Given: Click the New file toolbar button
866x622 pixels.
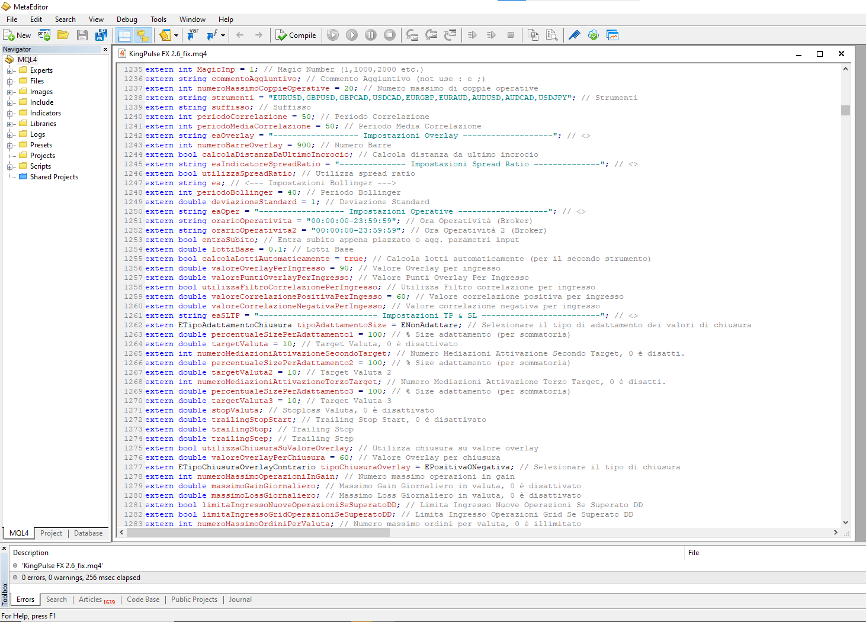Looking at the screenshot, I should click(17, 36).
